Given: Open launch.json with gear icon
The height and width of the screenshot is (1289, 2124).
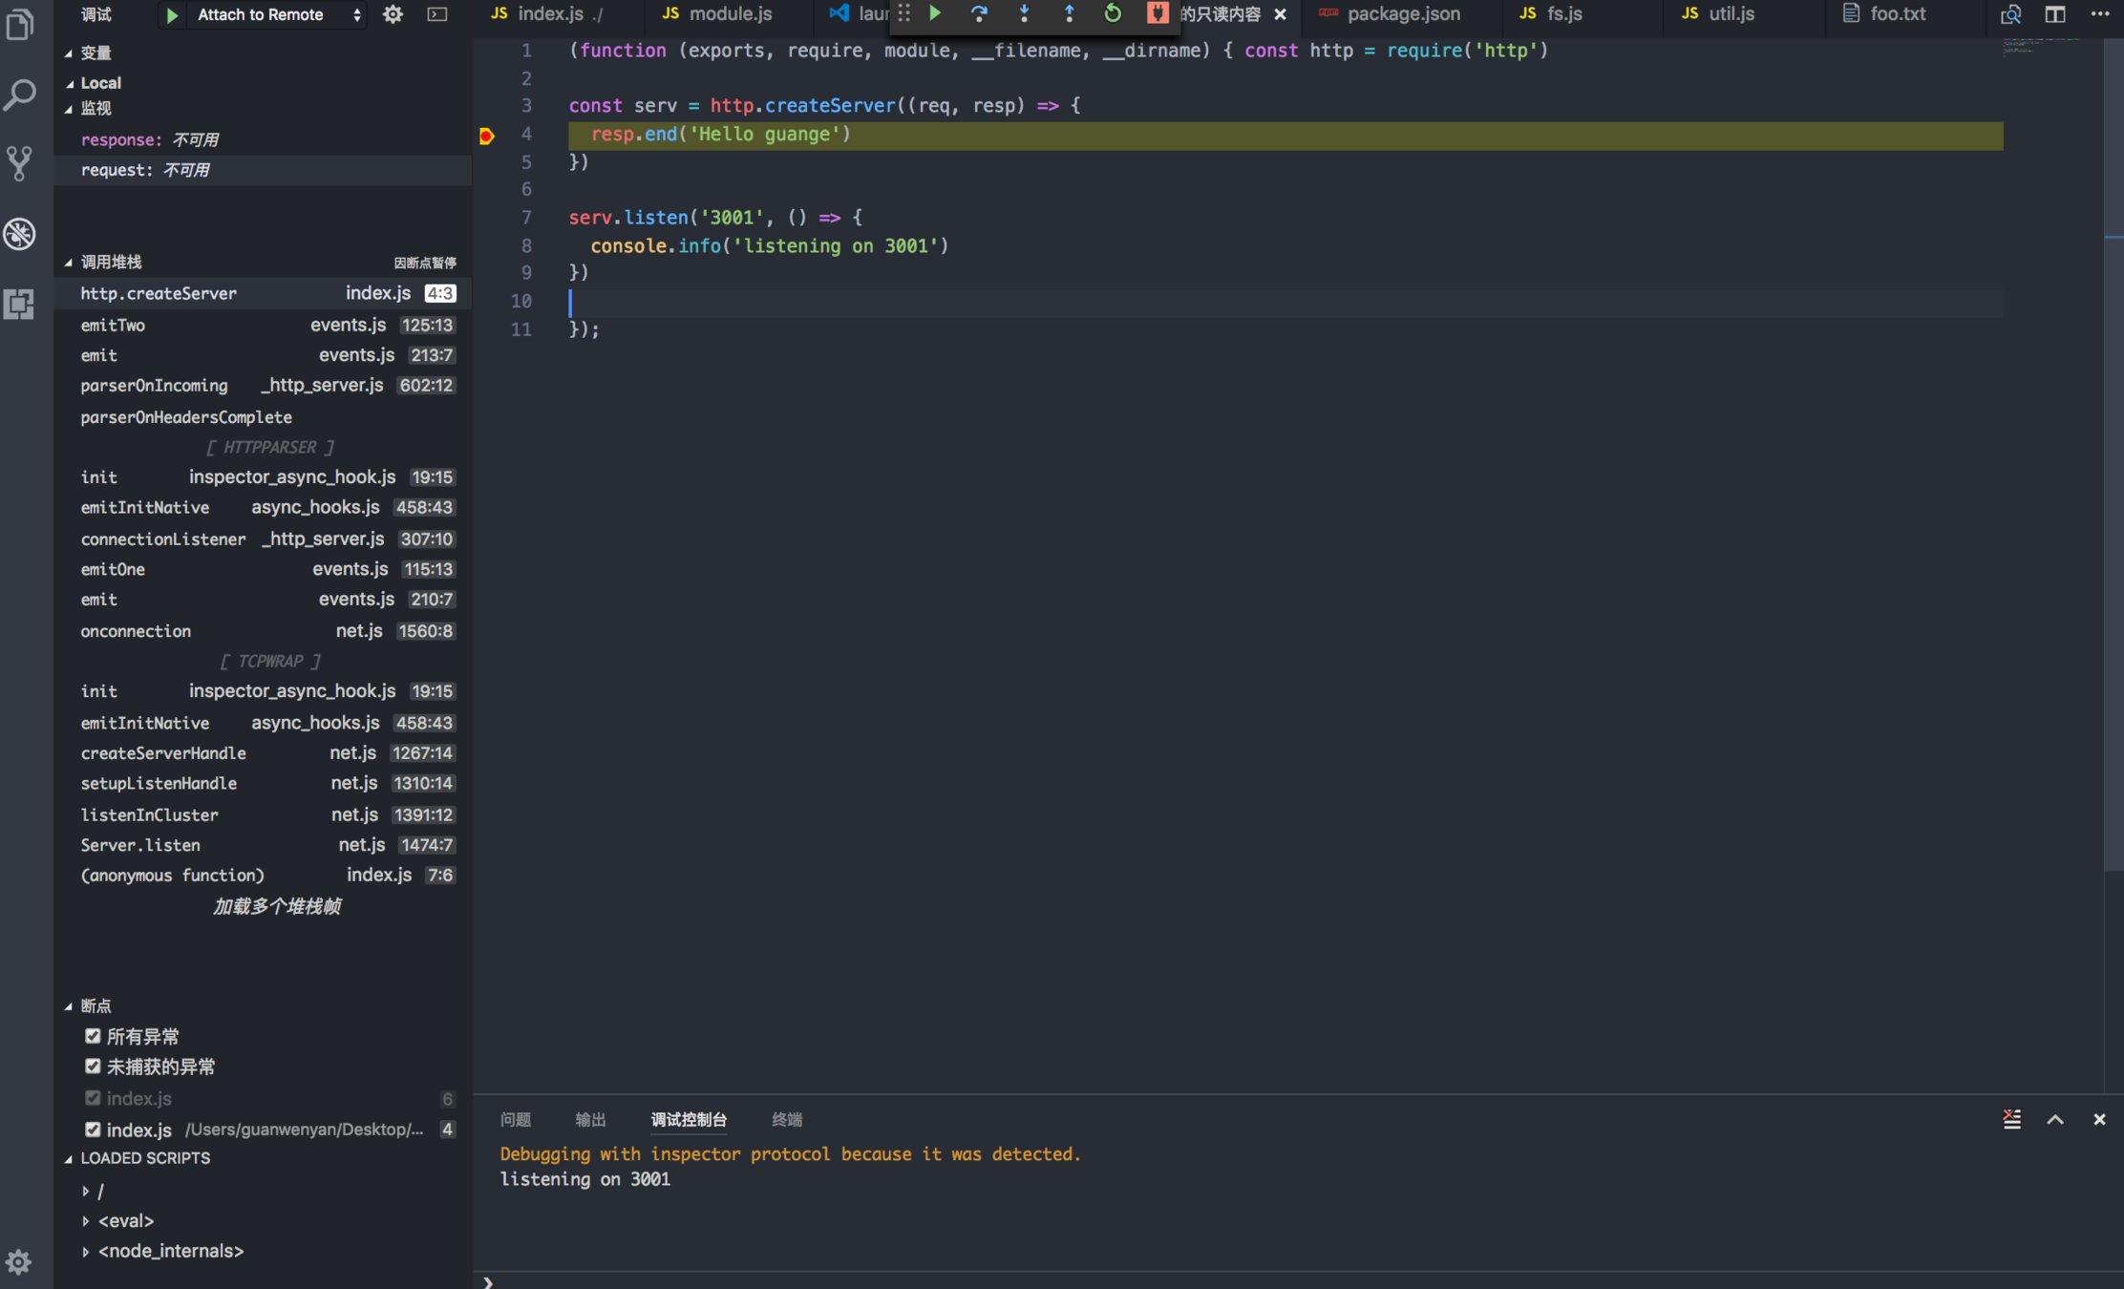Looking at the screenshot, I should coord(393,14).
